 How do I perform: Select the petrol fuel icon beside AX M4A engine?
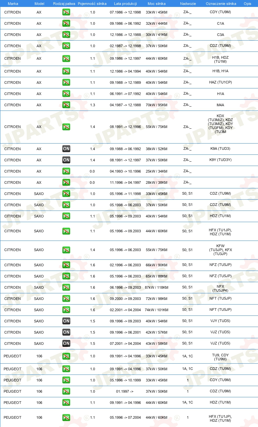coord(66,105)
